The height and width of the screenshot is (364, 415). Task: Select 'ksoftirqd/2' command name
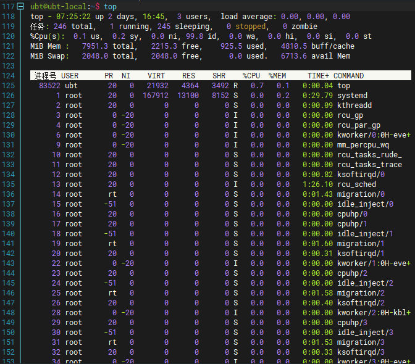point(361,303)
